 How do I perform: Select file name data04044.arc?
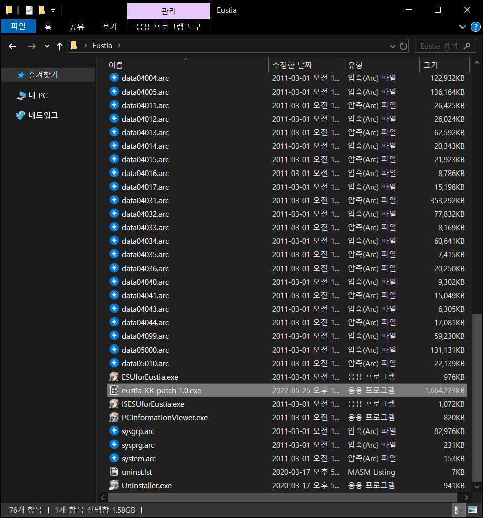145,322
